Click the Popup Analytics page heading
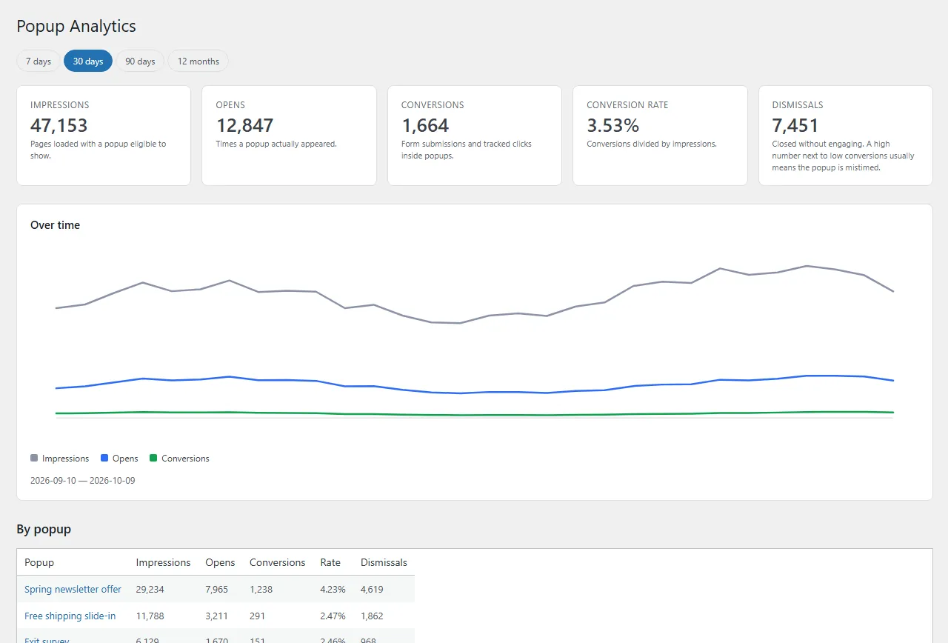 [x=76, y=26]
